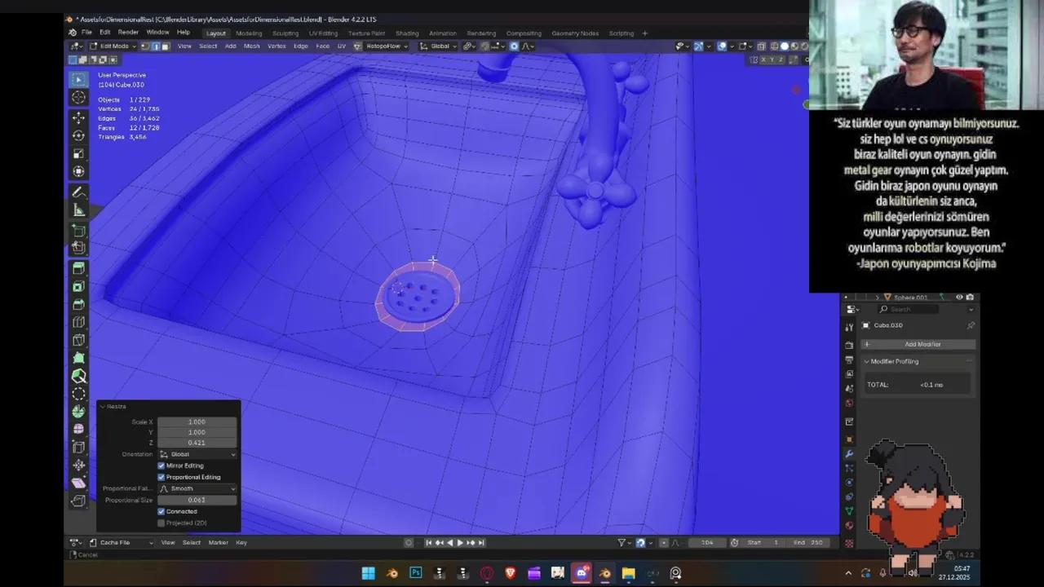Open the Object properties tab icon
This screenshot has height=587, width=1044.
click(x=849, y=439)
